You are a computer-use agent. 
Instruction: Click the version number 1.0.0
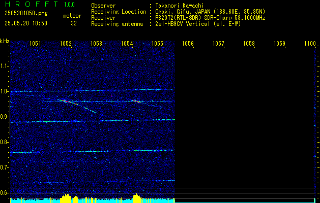(x=69, y=5)
